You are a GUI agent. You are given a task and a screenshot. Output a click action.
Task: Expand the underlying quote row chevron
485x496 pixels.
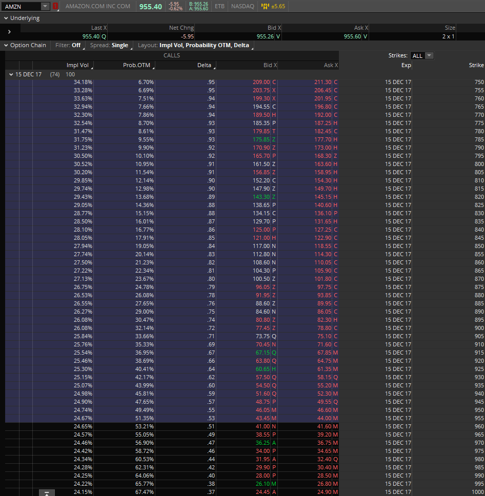(9, 32)
